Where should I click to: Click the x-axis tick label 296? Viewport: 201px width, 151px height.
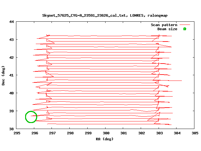(35, 133)
